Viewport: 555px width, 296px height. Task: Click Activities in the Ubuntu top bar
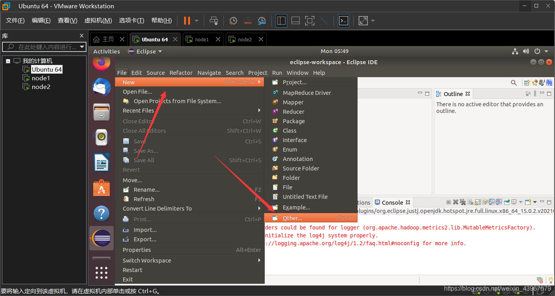coord(107,51)
